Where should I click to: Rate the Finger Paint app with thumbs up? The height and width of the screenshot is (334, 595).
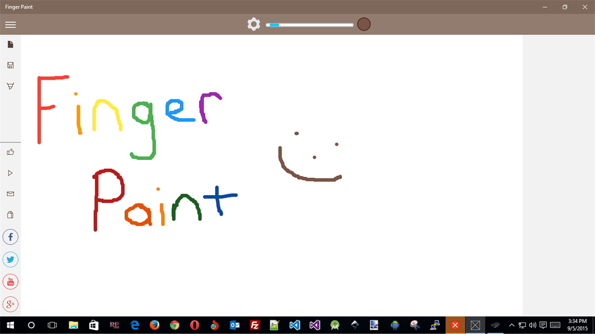10,152
